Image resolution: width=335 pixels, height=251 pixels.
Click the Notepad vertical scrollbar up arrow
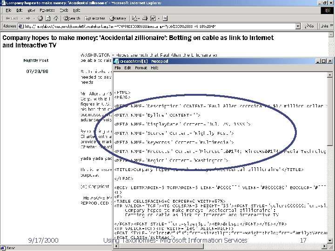pyautogui.click(x=330, y=75)
